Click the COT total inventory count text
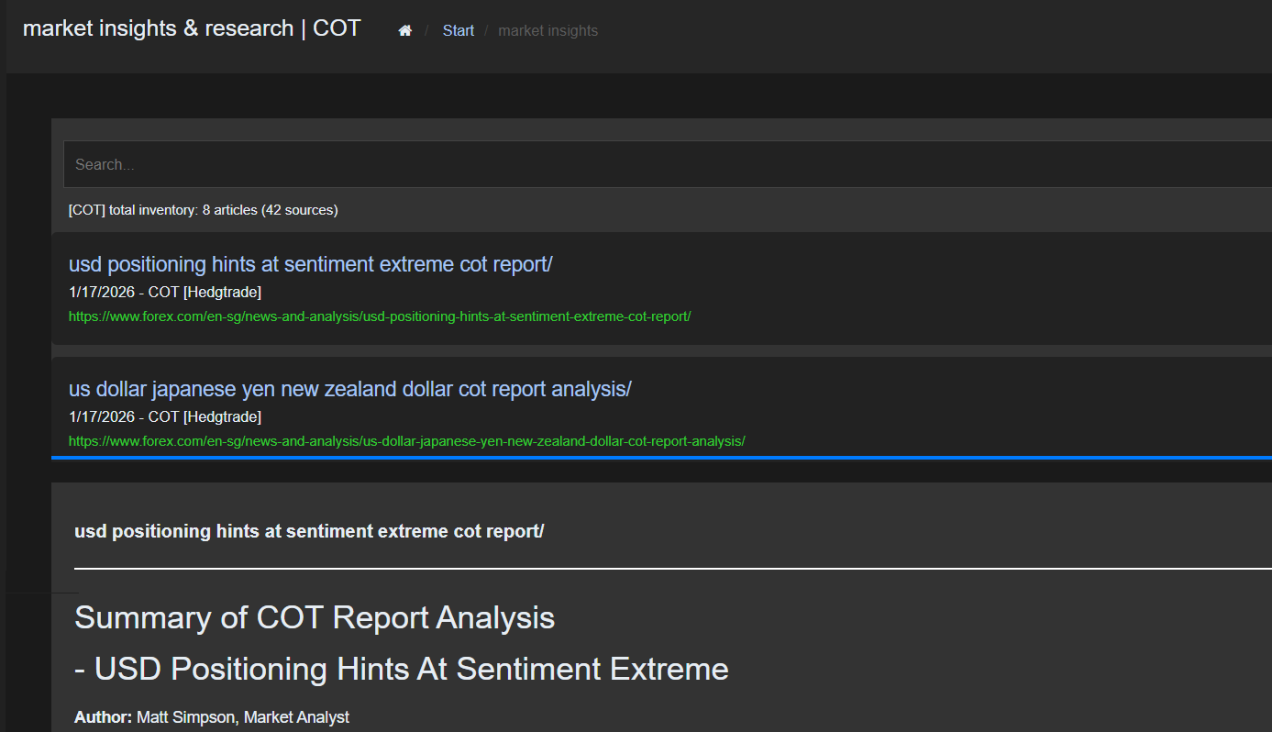Image resolution: width=1272 pixels, height=732 pixels. [202, 209]
